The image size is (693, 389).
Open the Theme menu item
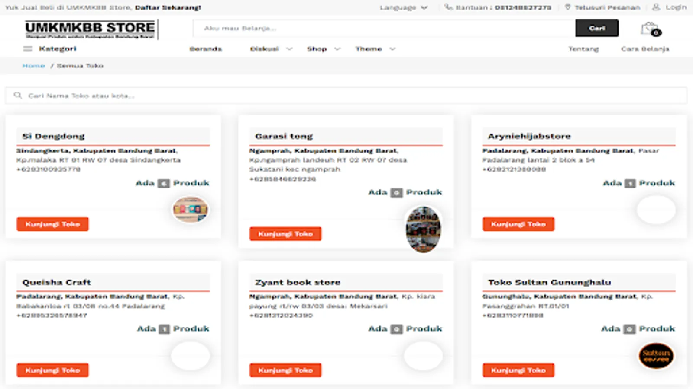click(369, 49)
